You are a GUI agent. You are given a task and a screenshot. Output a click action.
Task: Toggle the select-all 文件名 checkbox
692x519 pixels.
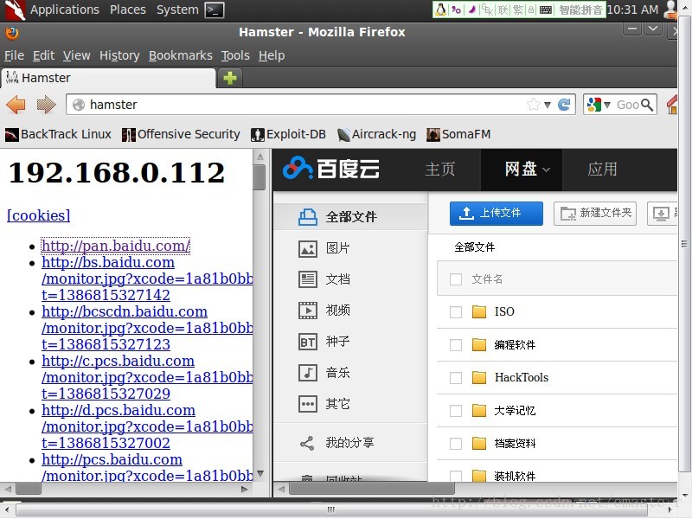pos(456,279)
